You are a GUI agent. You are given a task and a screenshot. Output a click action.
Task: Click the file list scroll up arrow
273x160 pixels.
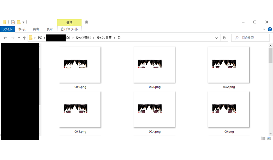click(270, 46)
